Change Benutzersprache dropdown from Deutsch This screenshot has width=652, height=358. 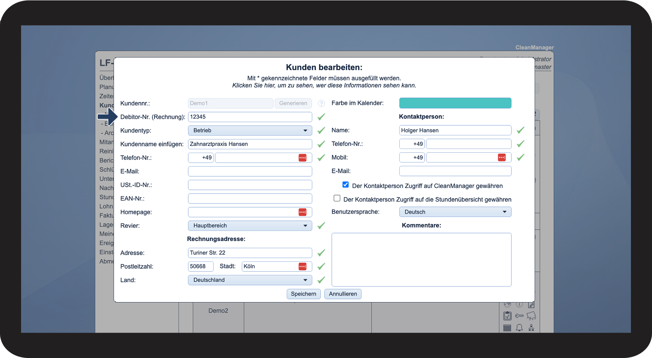tap(455, 212)
